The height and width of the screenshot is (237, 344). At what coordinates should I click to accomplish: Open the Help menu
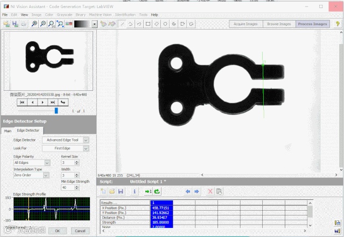coord(155,15)
